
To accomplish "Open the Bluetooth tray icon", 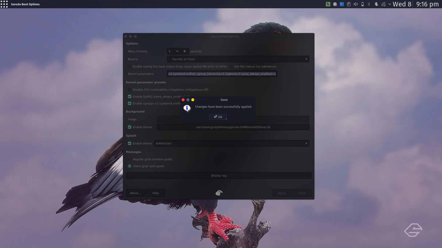I will [369, 4].
